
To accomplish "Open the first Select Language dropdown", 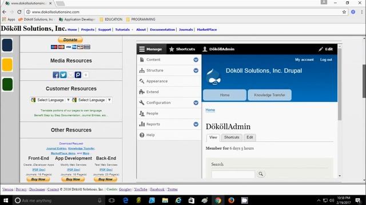I will [50, 100].
